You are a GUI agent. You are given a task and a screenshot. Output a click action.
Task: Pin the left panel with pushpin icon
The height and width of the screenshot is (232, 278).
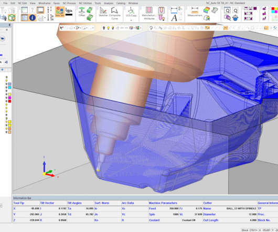[x=9, y=25]
